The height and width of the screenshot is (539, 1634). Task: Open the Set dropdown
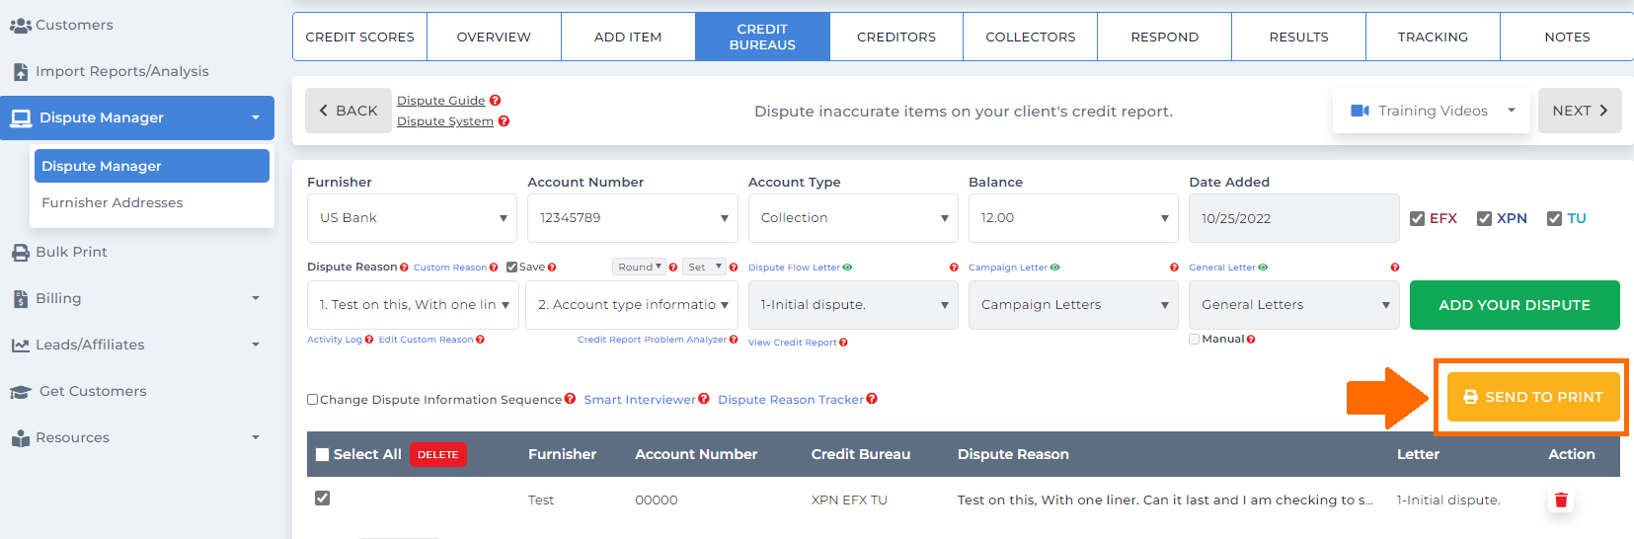coord(704,268)
